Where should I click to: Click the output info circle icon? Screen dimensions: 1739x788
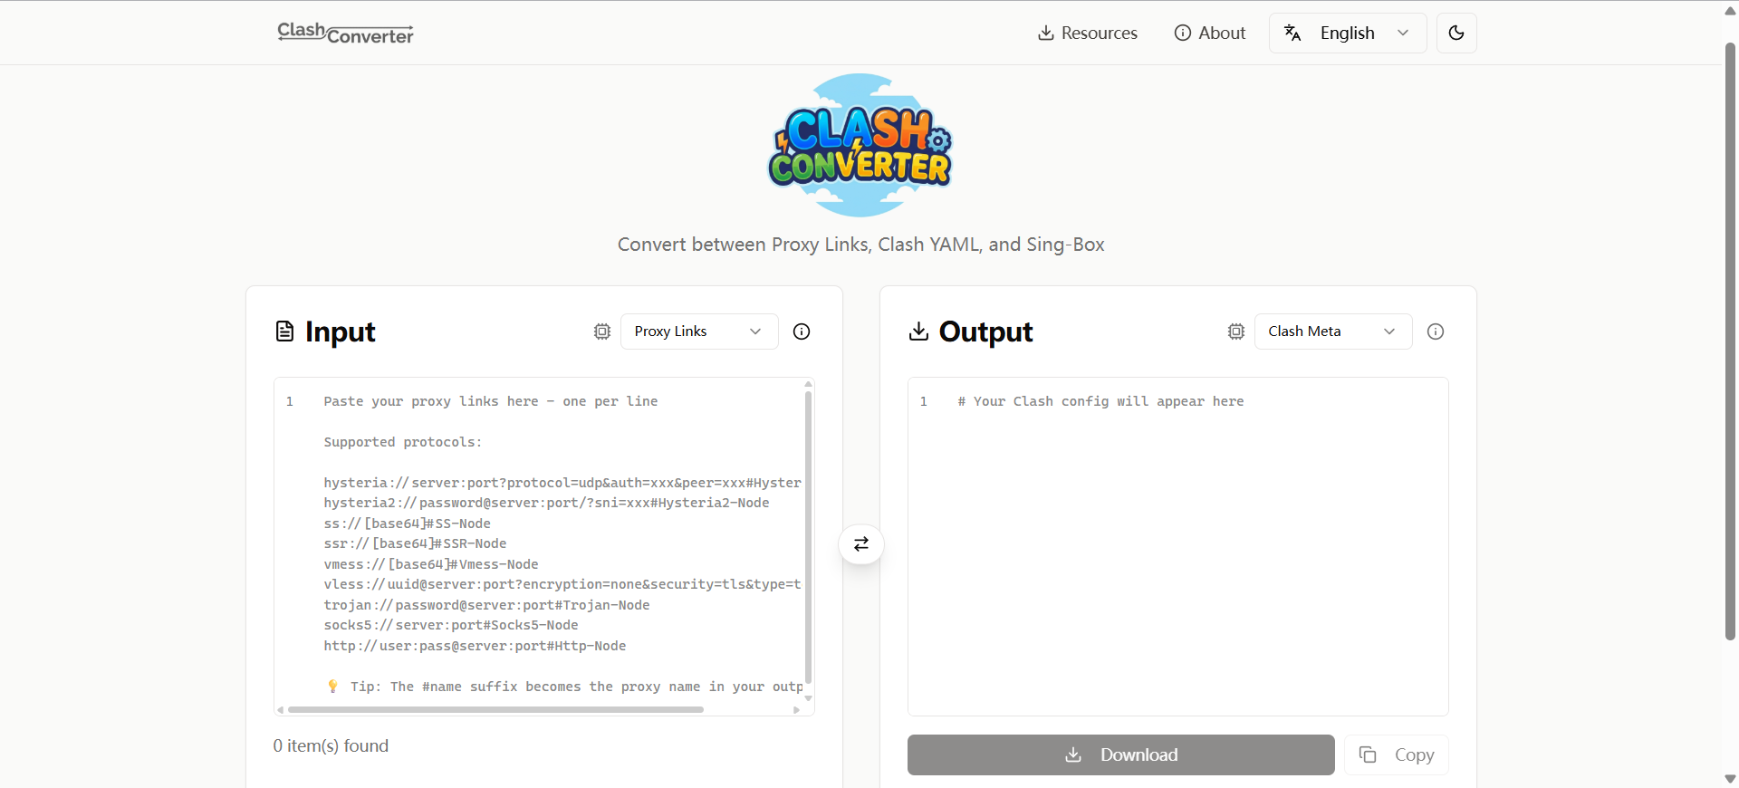pos(1436,332)
